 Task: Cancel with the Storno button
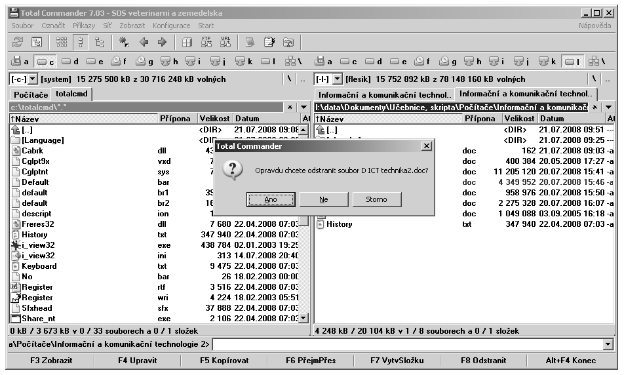tap(376, 199)
